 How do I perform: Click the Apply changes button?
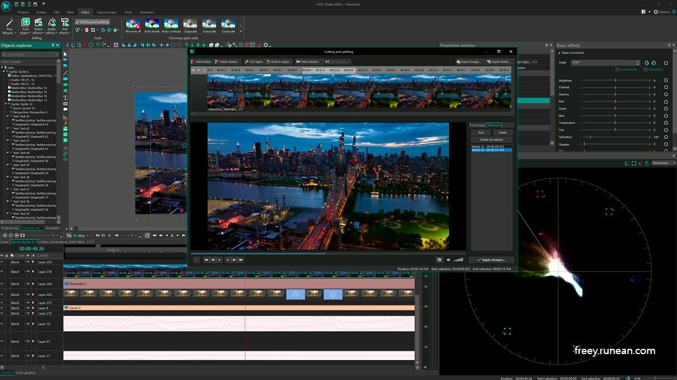pos(491,259)
